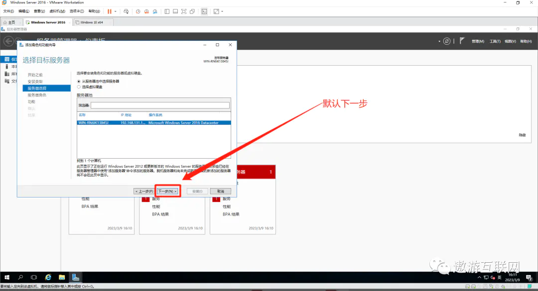Click the stretch guest display icon
The height and width of the screenshot is (291, 538).
[216, 11]
